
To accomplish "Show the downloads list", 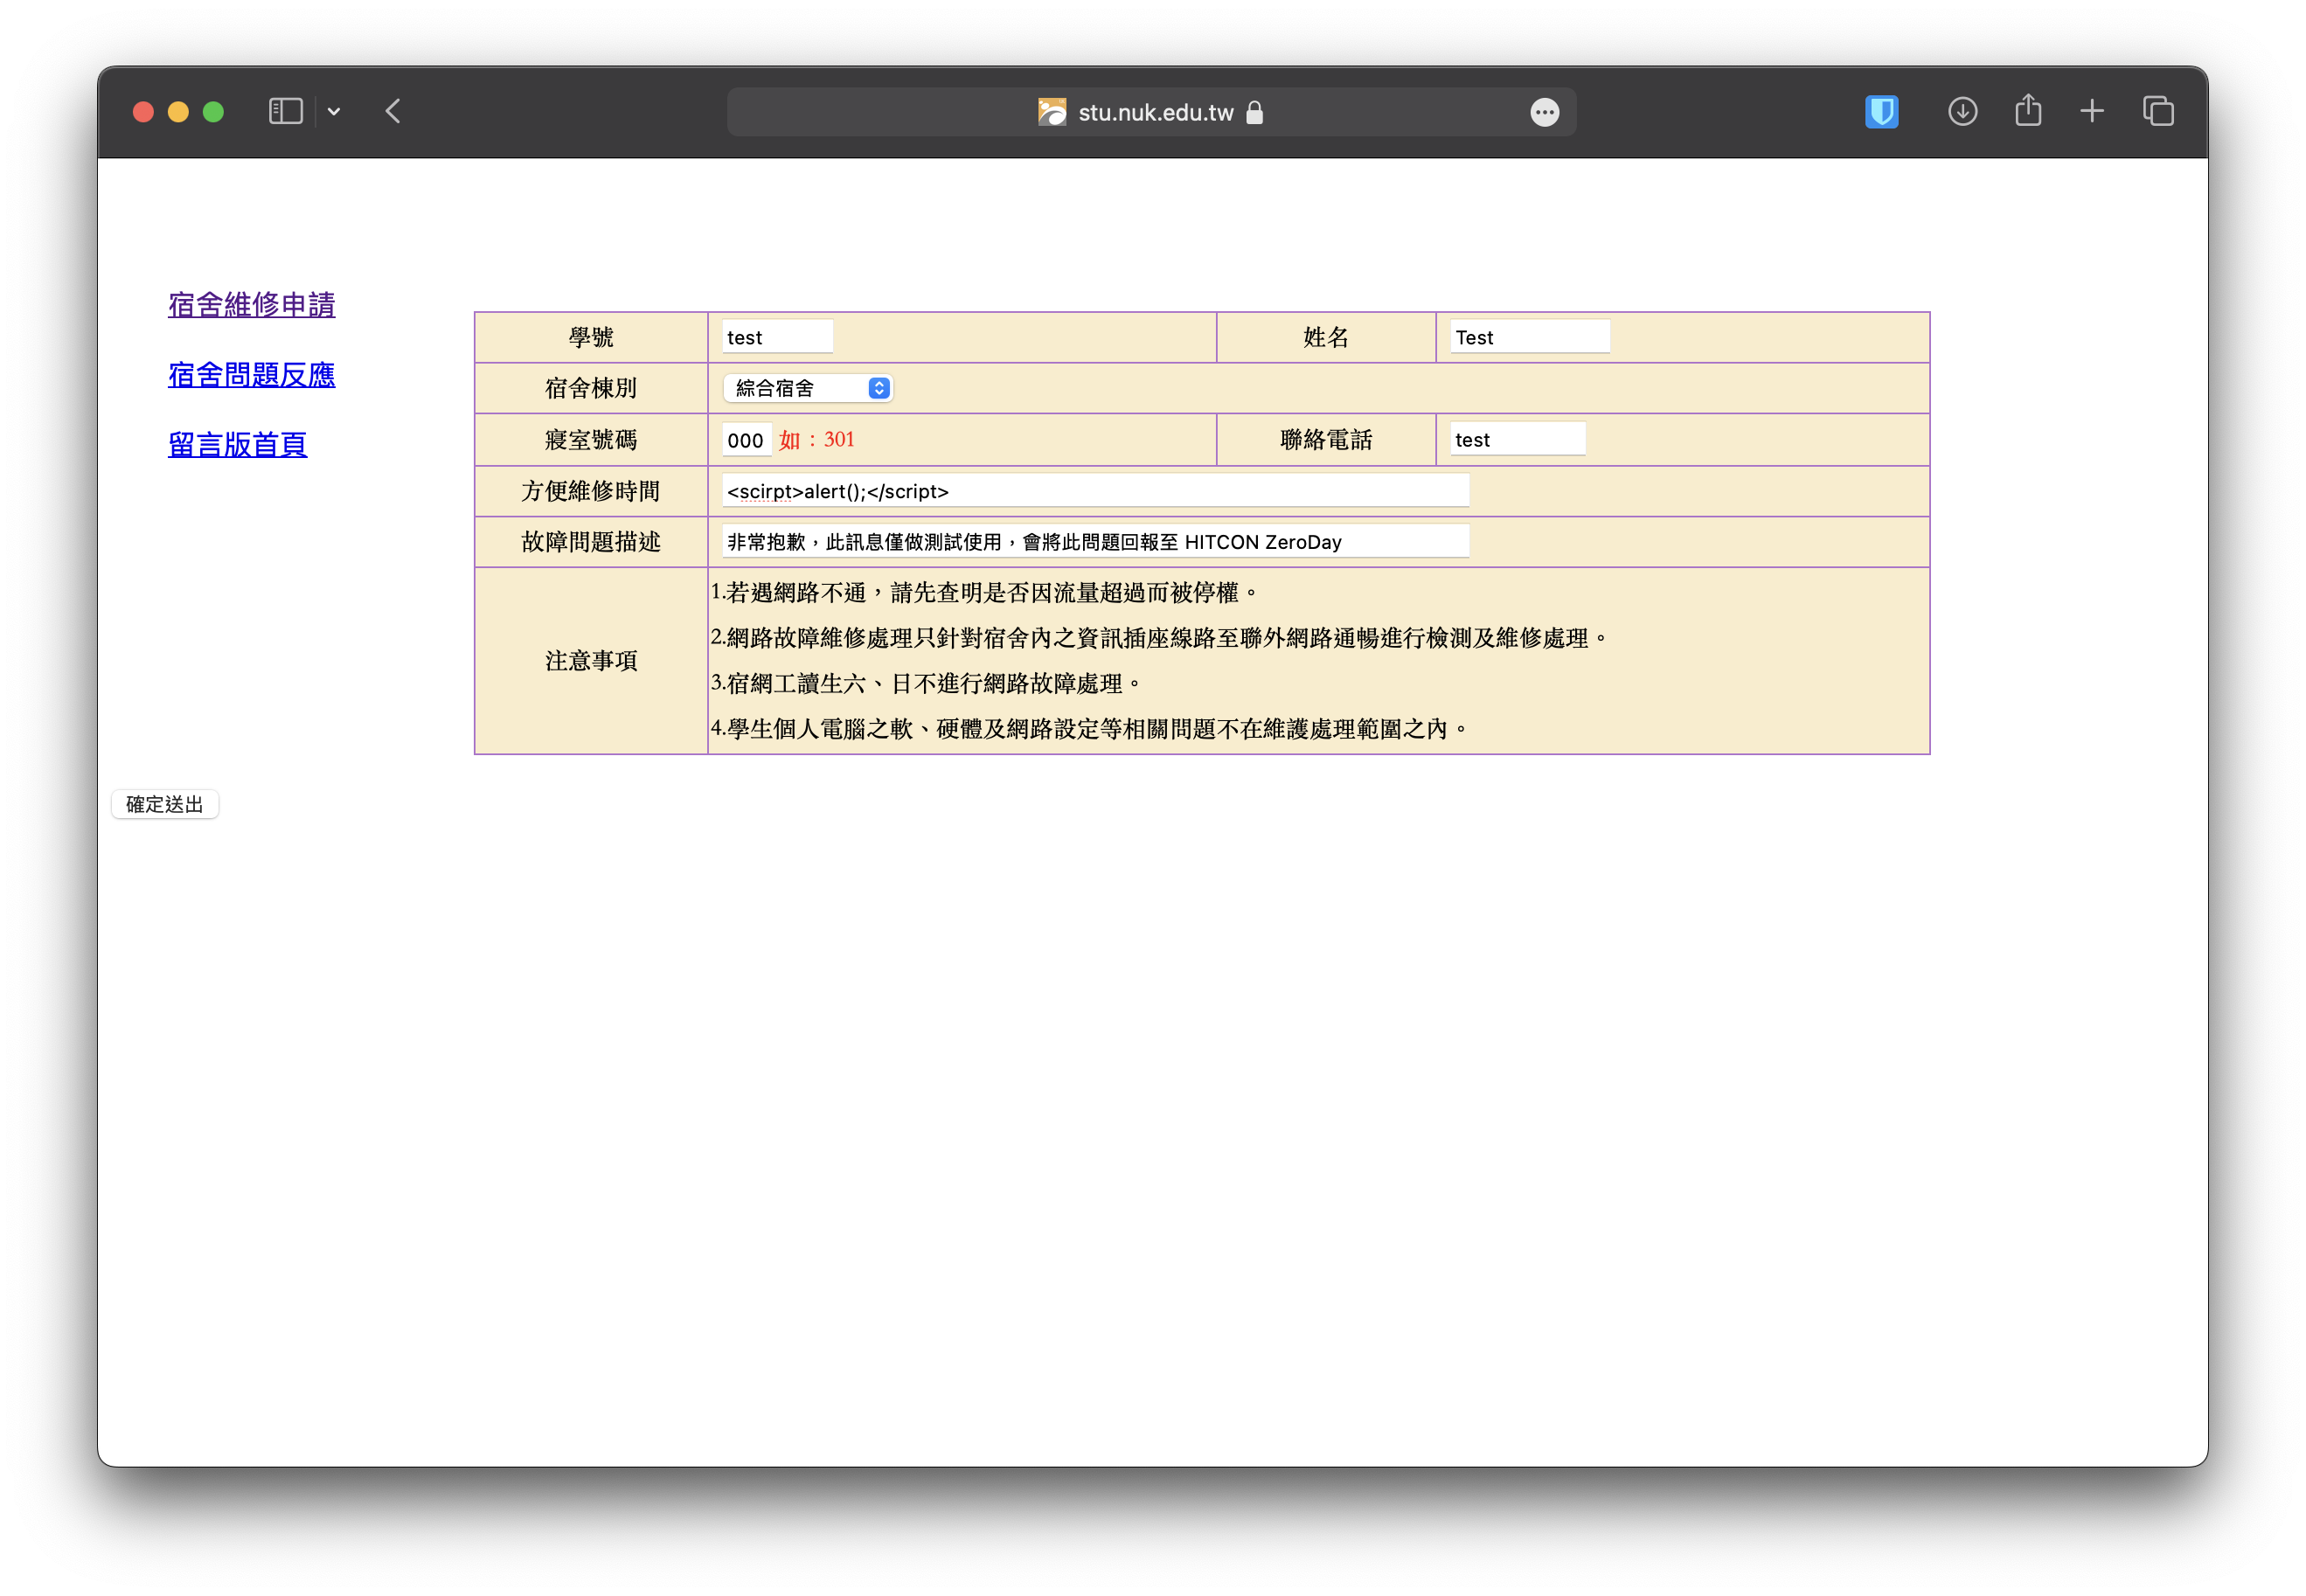I will click(x=1962, y=111).
